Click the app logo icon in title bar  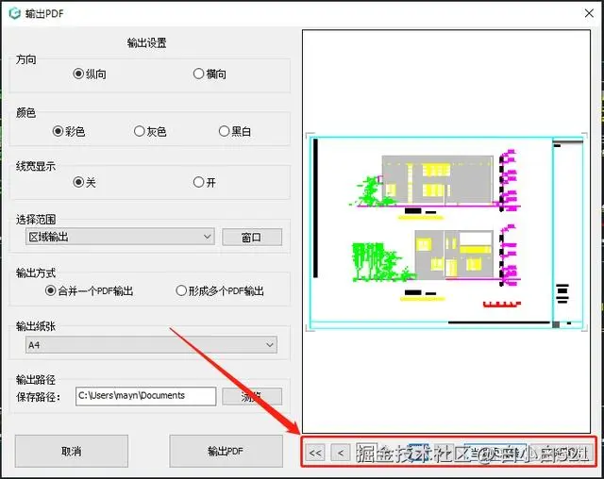click(x=15, y=13)
